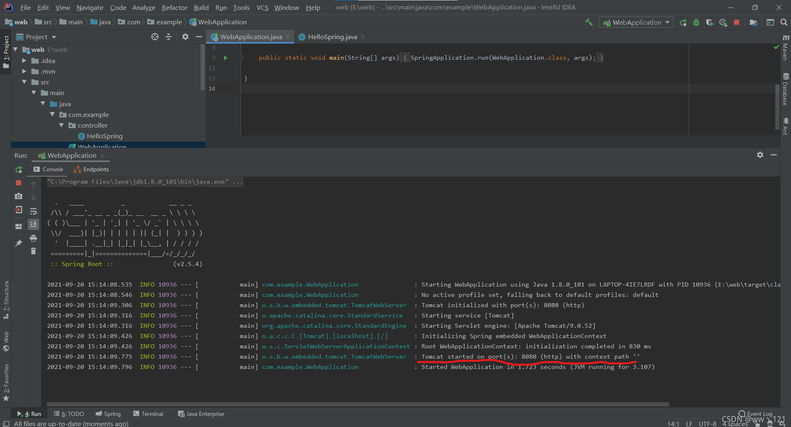The image size is (791, 427).
Task: Run with coverage toolbar icon
Action: pyautogui.click(x=709, y=23)
